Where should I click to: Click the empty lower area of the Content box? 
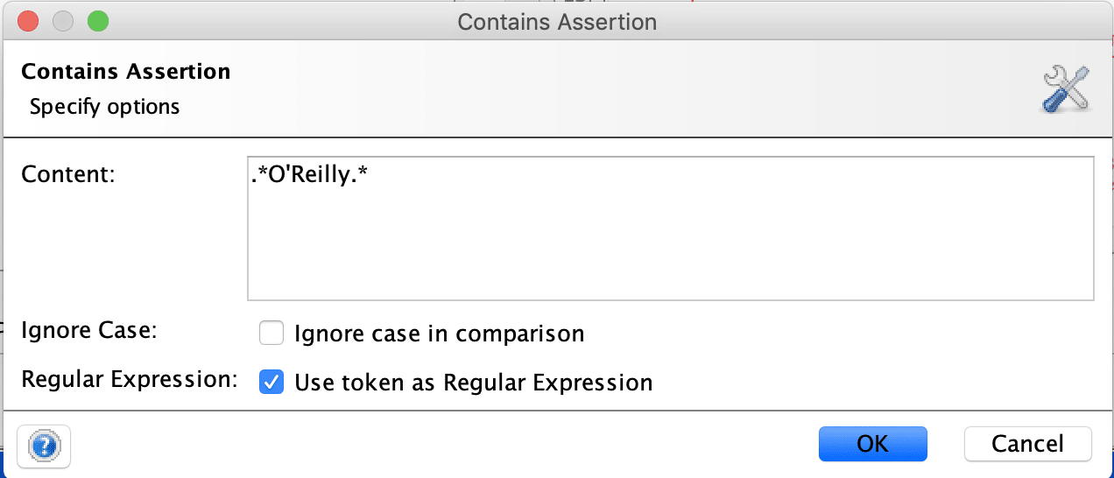coord(670,263)
